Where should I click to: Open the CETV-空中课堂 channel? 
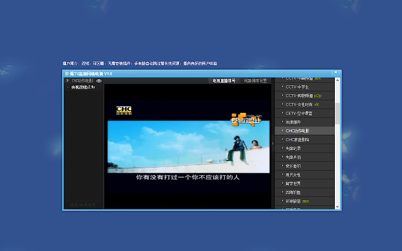(304, 113)
